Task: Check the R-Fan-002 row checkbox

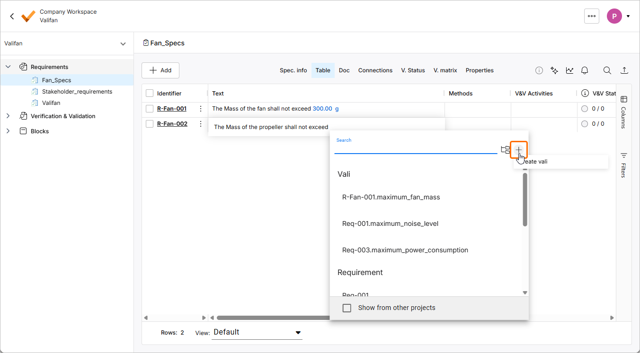Action: [150, 124]
